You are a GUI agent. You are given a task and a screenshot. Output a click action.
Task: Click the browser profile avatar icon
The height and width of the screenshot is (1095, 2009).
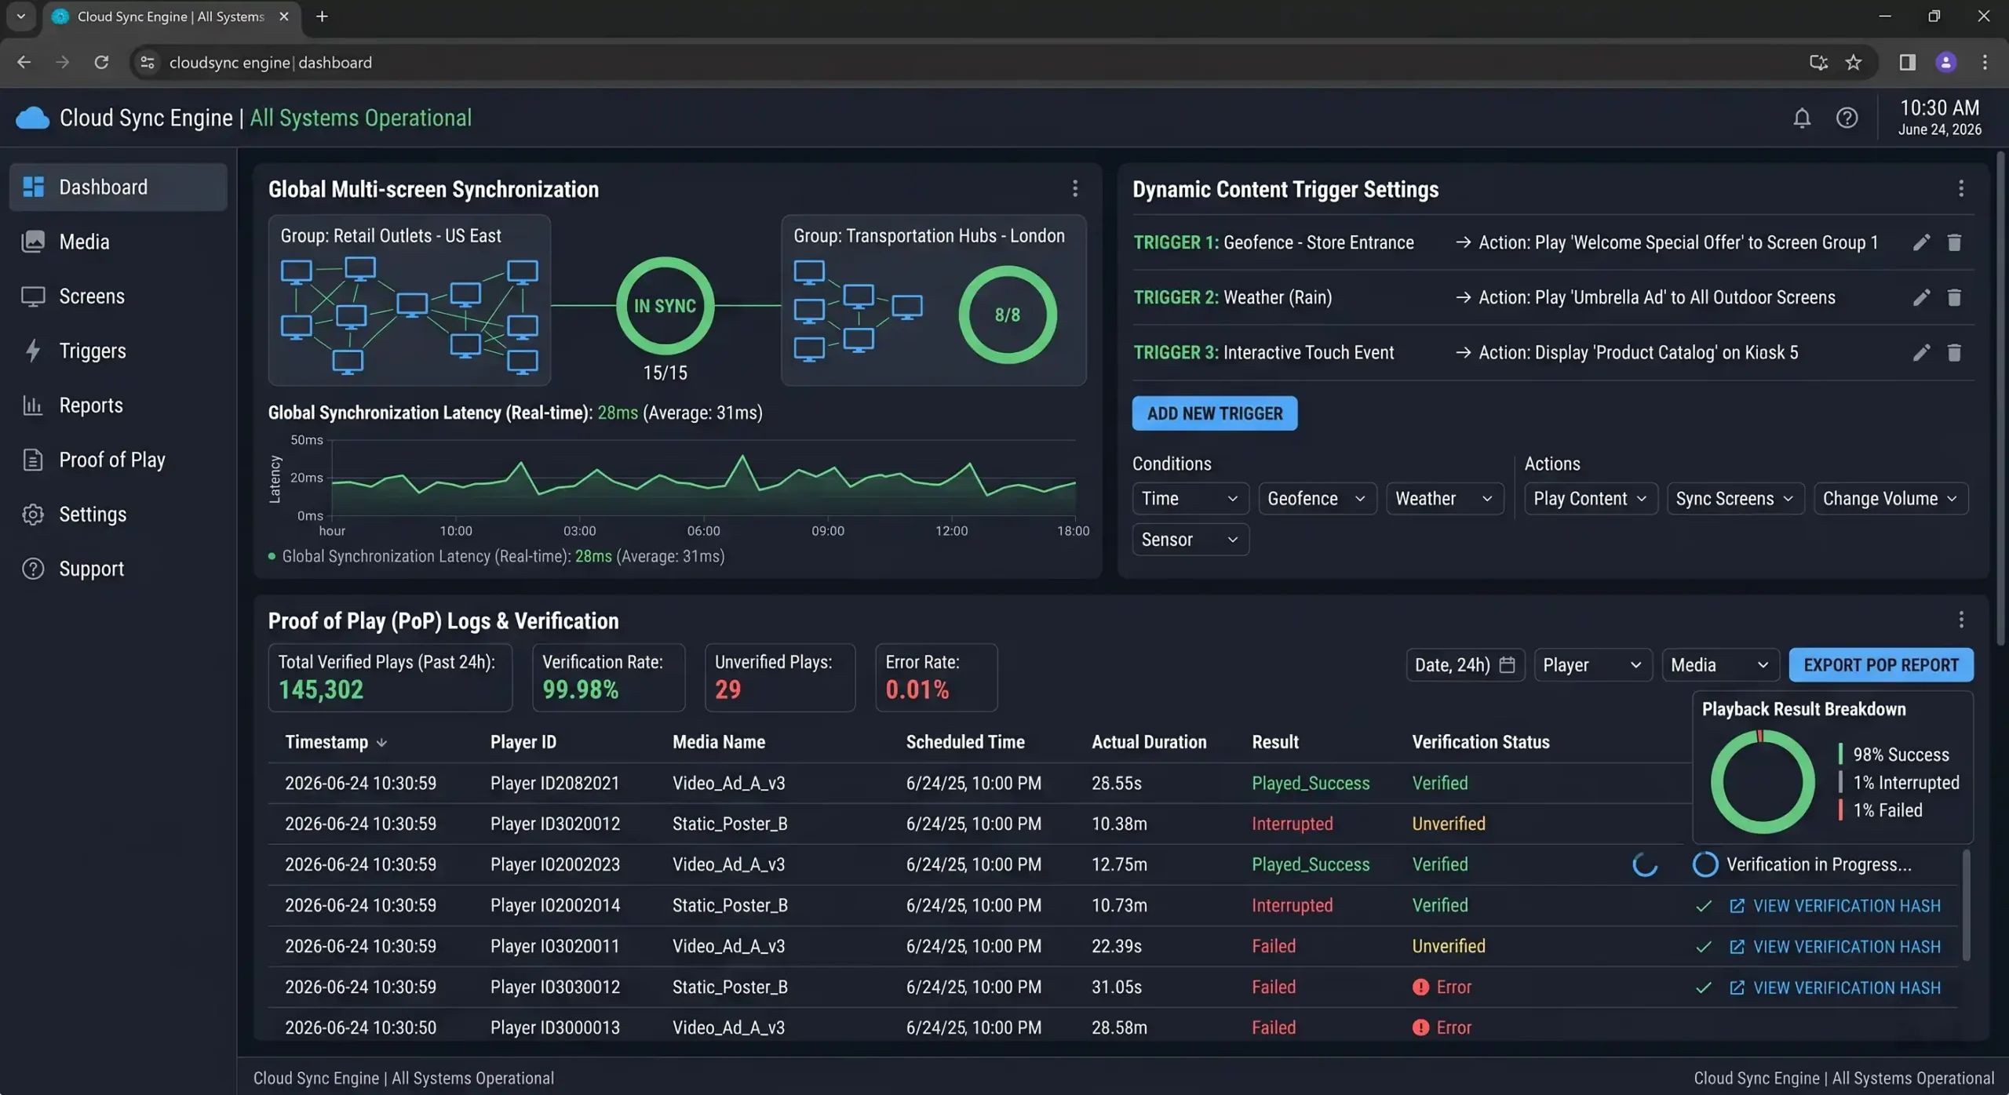point(1945,63)
